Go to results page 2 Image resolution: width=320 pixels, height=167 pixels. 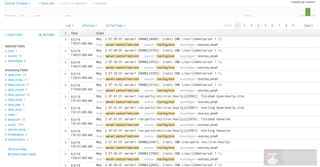pyautogui.click(x=244, y=26)
